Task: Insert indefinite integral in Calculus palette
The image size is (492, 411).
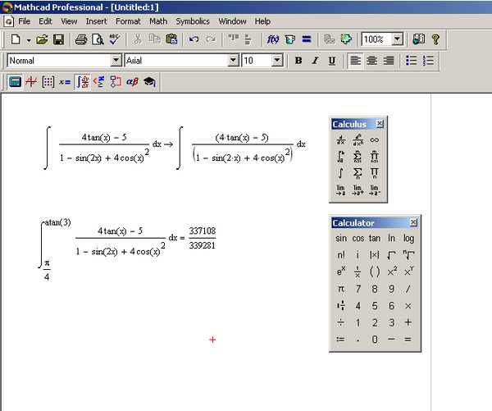Action: click(341, 173)
